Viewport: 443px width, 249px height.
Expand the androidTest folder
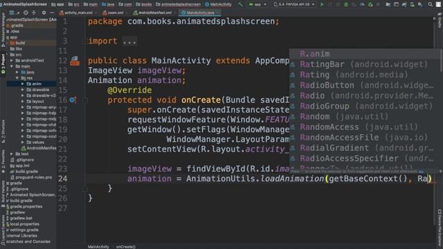pyautogui.click(x=12, y=60)
